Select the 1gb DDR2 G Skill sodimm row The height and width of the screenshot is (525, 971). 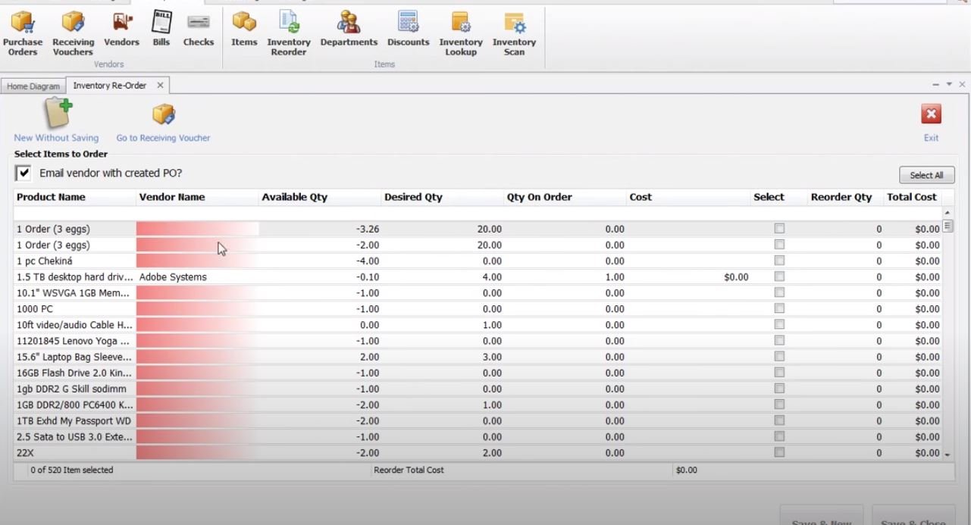478,389
